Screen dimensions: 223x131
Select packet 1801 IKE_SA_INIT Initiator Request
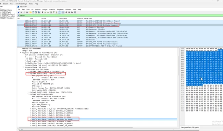120,21
